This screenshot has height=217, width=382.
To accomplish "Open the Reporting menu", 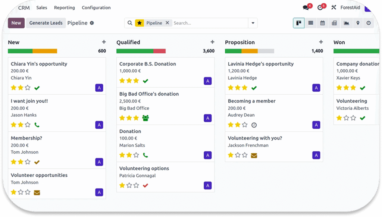I will [x=64, y=7].
